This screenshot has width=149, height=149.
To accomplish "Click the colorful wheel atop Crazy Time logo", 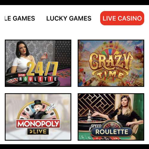I will (x=111, y=52).
